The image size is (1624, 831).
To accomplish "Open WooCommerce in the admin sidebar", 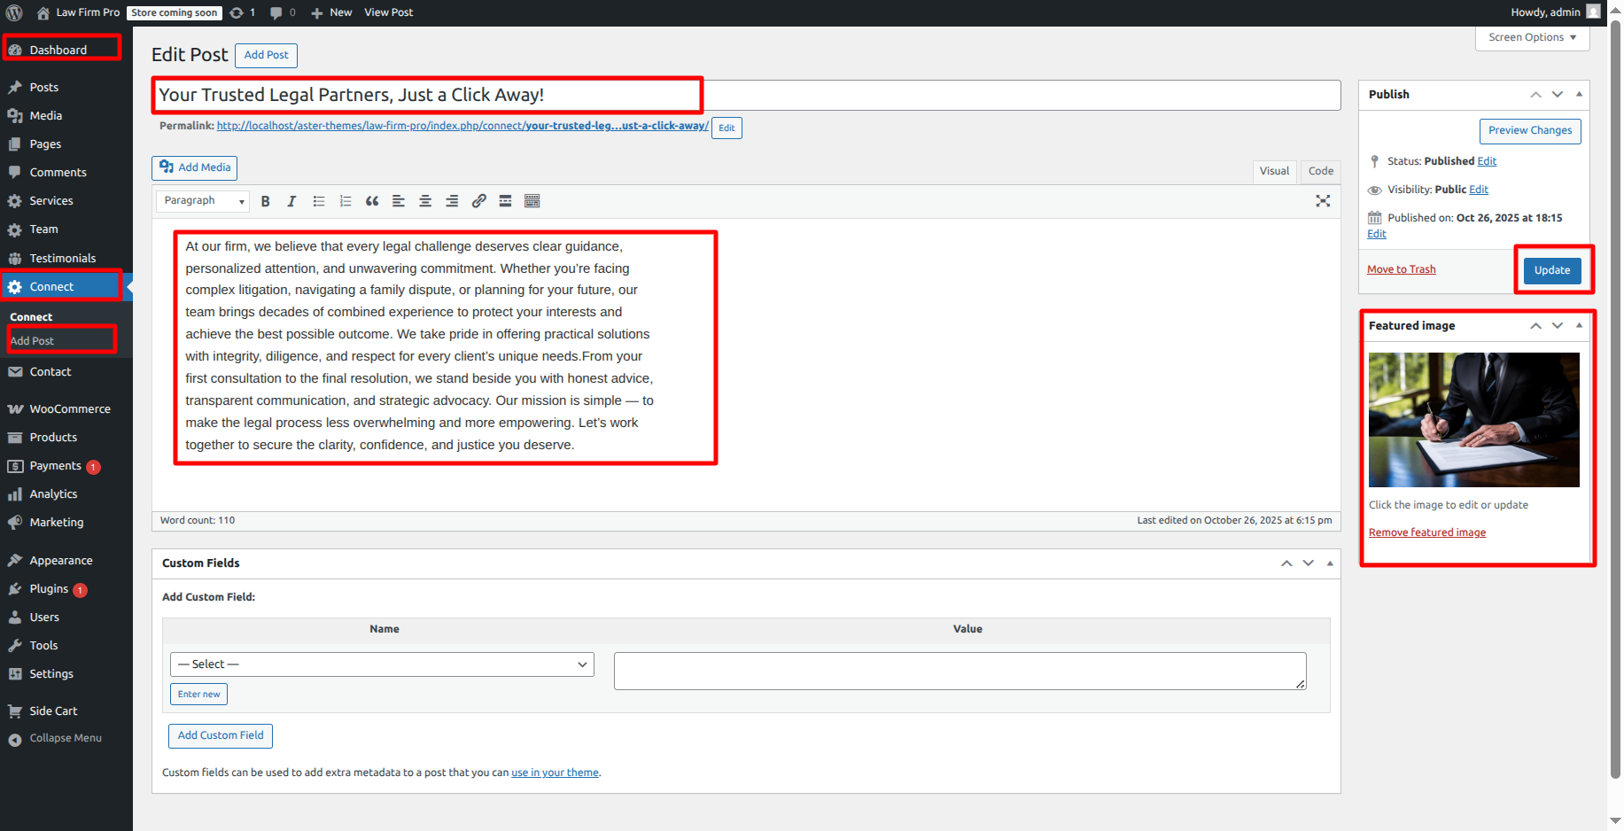I will click(x=70, y=409).
